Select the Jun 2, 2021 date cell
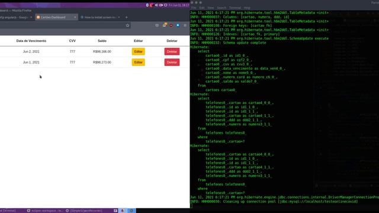 31,51
